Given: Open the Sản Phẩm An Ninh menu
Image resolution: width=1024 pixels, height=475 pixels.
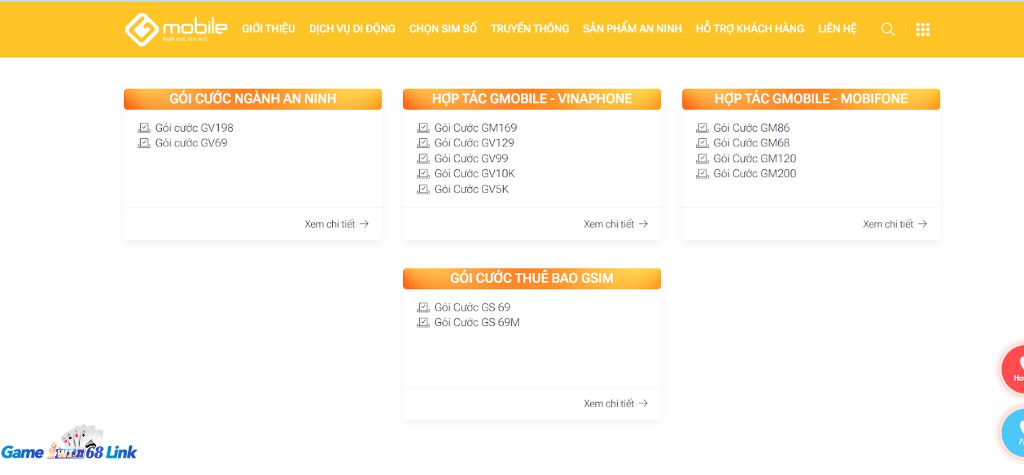Looking at the screenshot, I should click(632, 29).
